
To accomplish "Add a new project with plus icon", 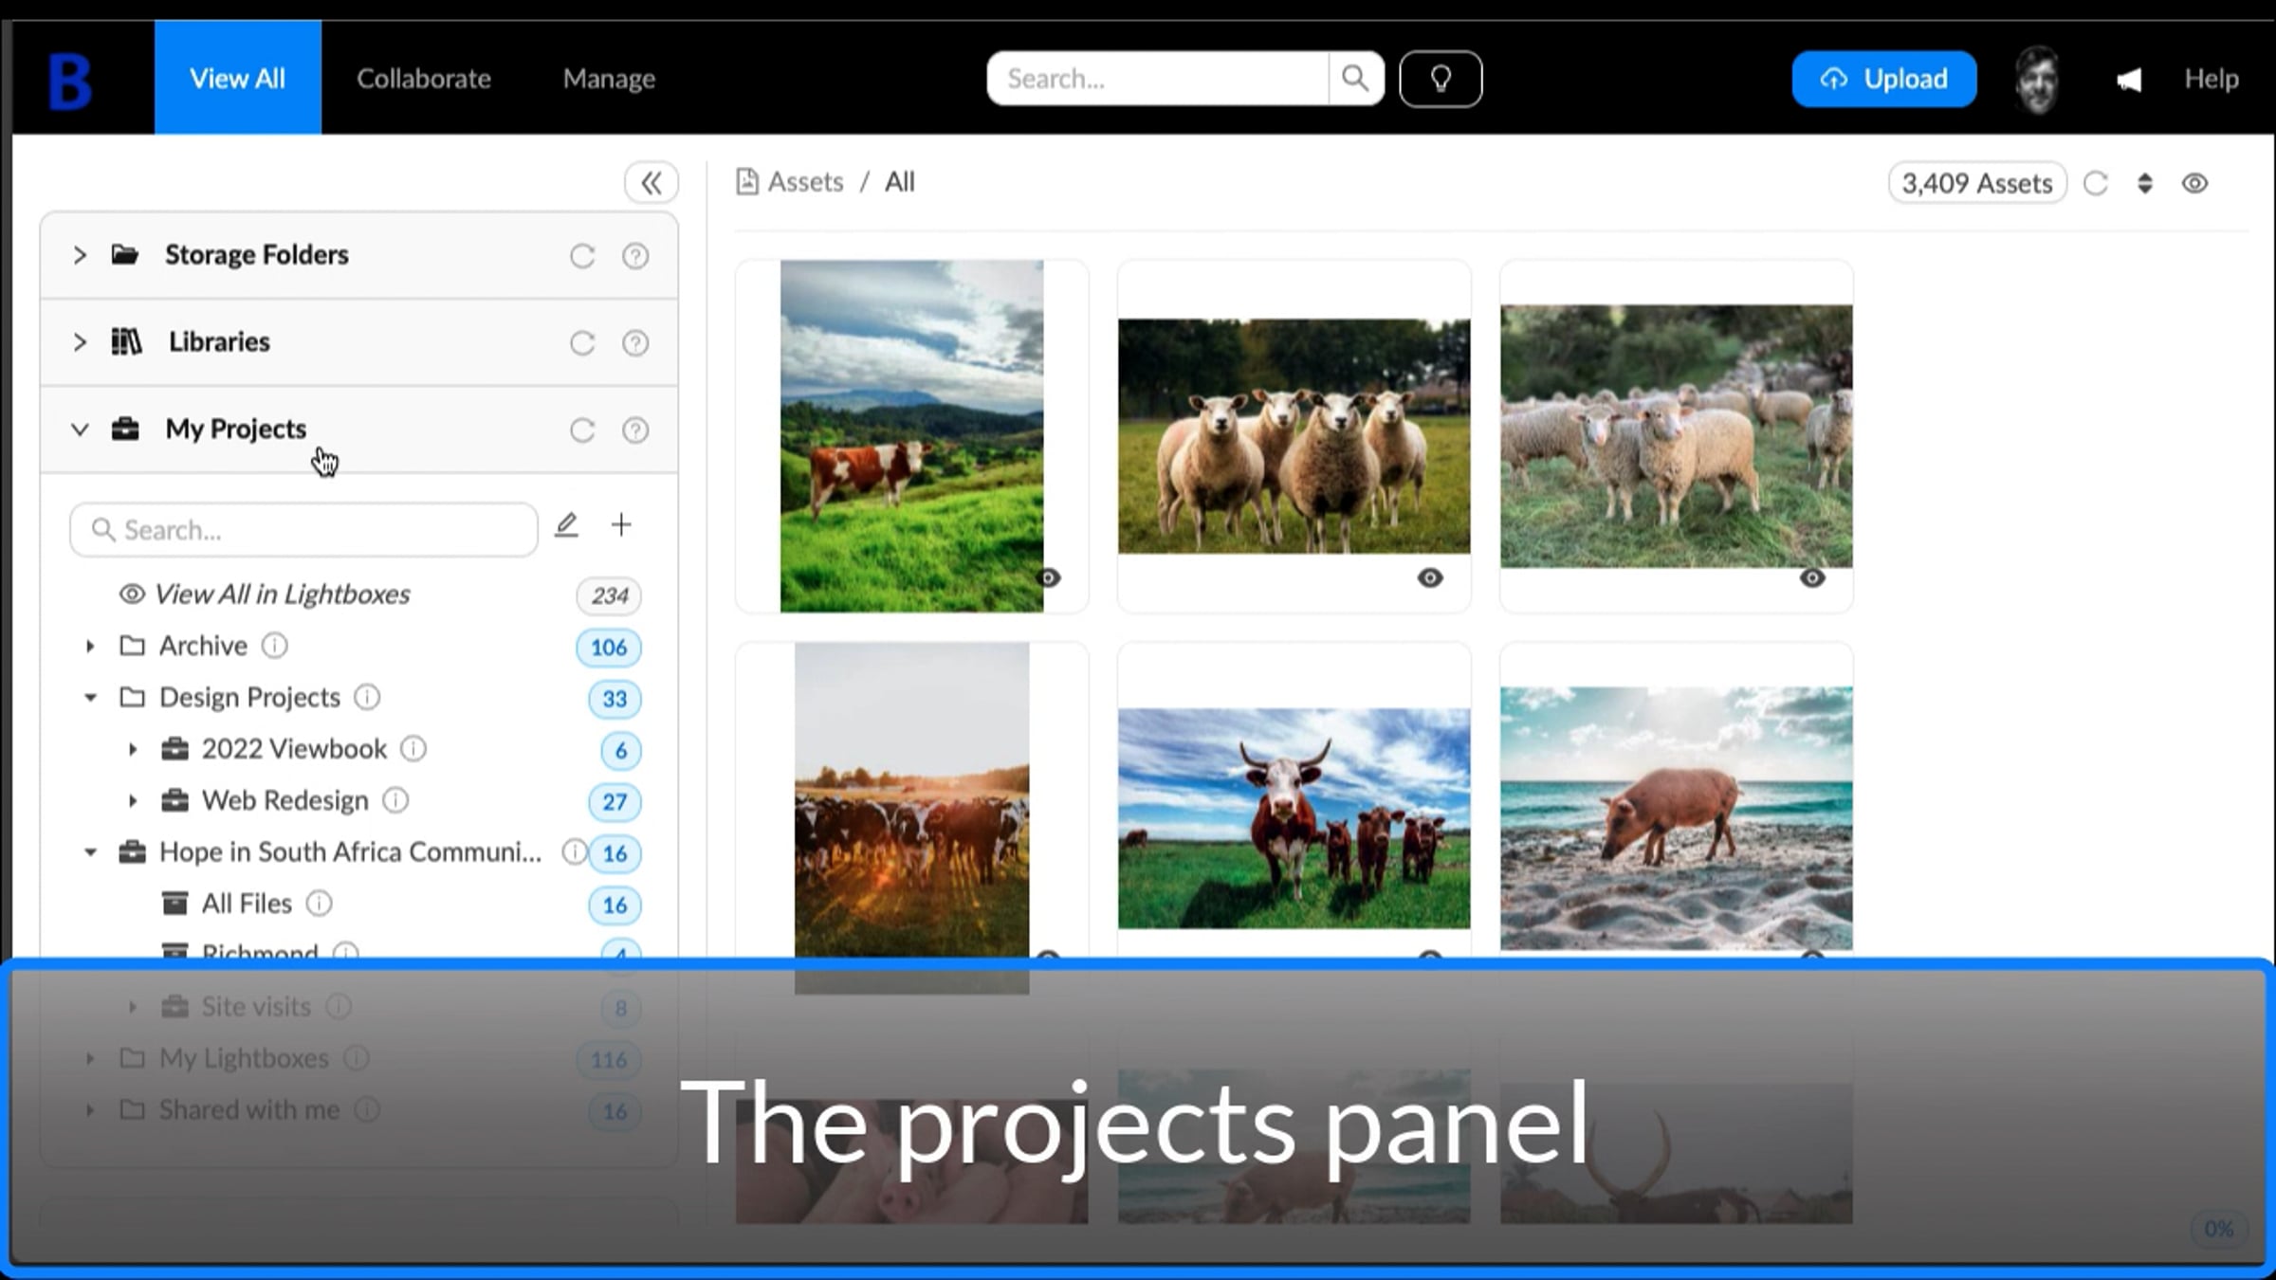I will coord(621,524).
